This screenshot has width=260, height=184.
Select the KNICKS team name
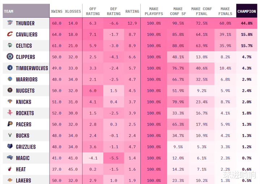click(24, 102)
